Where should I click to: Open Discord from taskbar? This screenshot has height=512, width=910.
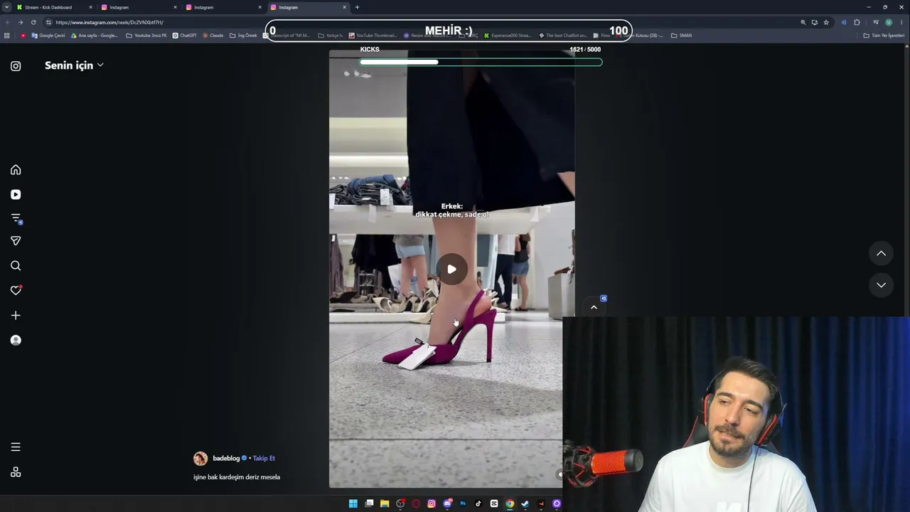[447, 503]
